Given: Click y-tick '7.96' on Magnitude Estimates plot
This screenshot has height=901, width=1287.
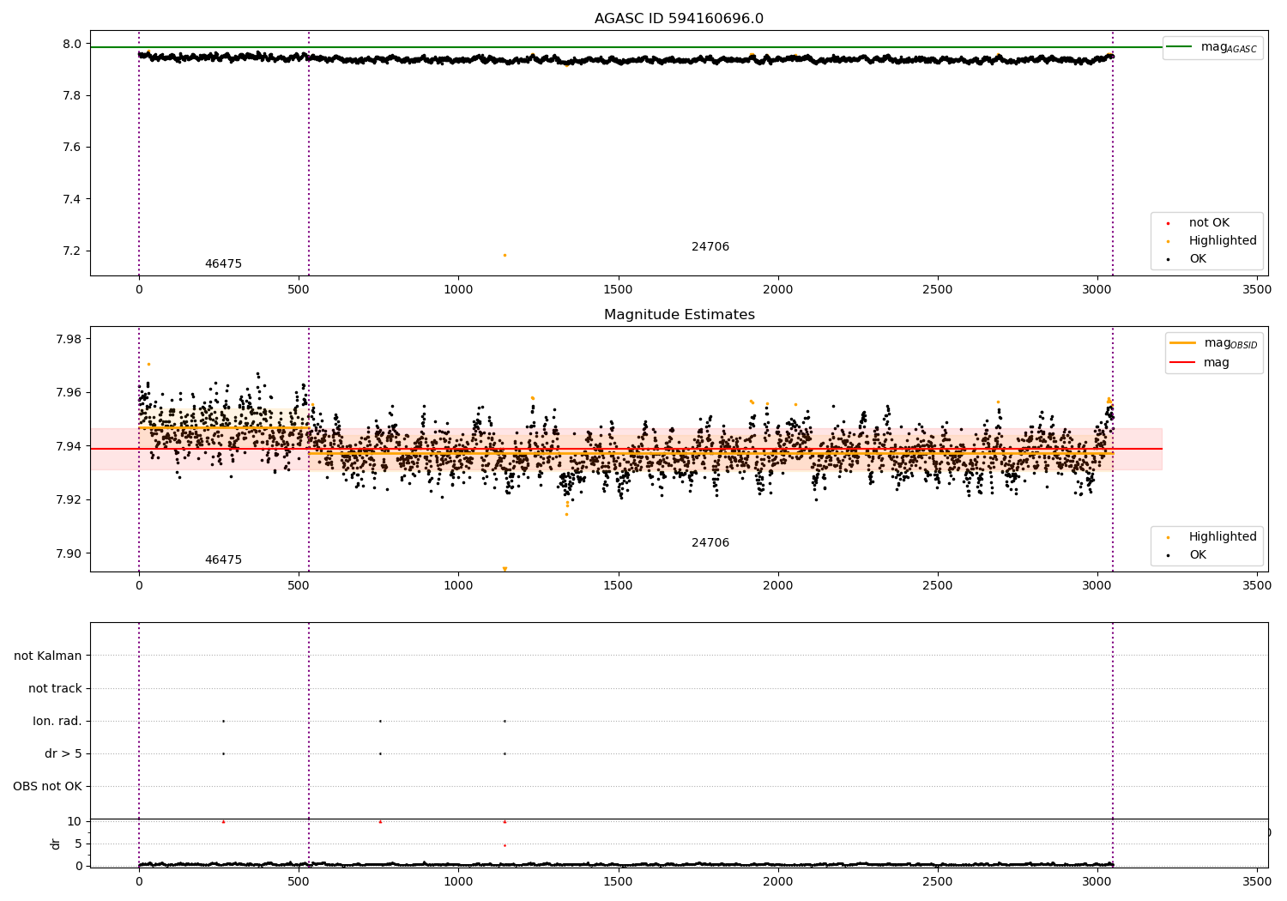Looking at the screenshot, I should pos(69,393).
